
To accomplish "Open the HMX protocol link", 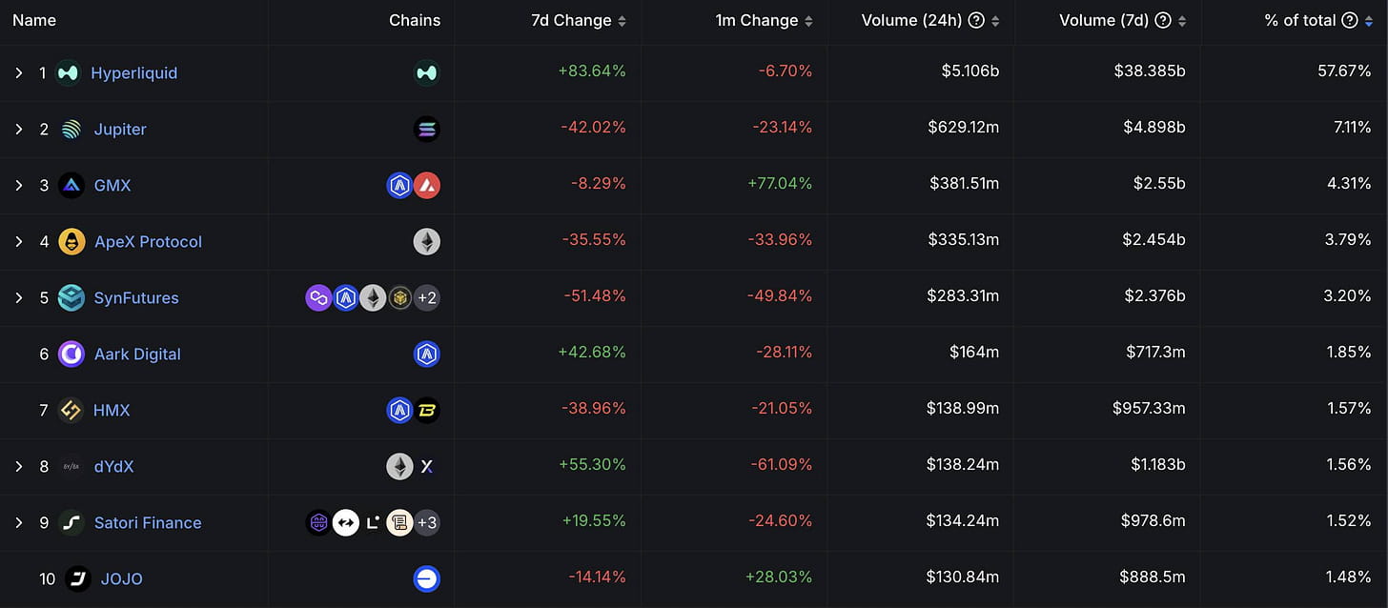I will (112, 410).
